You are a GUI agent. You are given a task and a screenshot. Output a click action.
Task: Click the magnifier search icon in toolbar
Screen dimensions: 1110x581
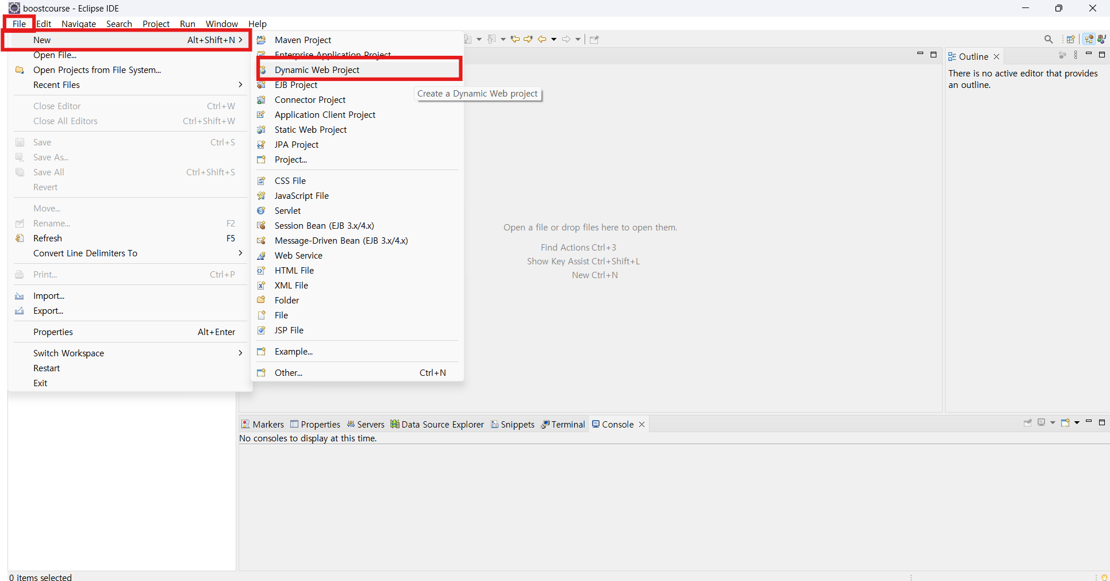[x=1048, y=39]
